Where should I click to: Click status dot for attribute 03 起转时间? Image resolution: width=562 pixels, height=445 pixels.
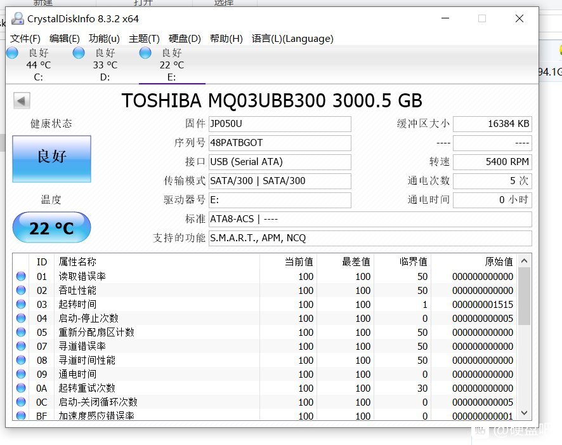pos(21,304)
